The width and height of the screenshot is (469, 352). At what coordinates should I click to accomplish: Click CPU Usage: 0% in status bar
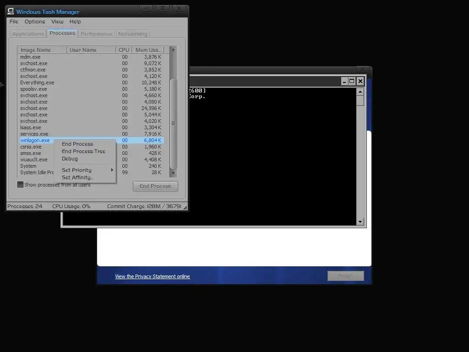(x=71, y=206)
